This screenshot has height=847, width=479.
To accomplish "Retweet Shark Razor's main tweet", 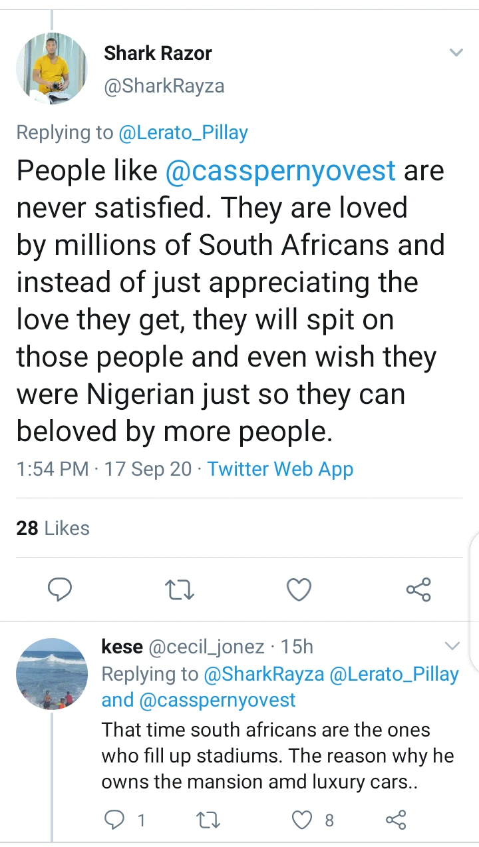I will coord(179,590).
